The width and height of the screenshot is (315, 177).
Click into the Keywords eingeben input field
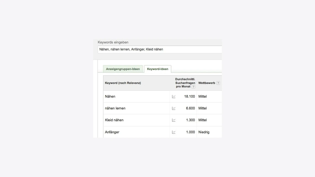click(160, 50)
